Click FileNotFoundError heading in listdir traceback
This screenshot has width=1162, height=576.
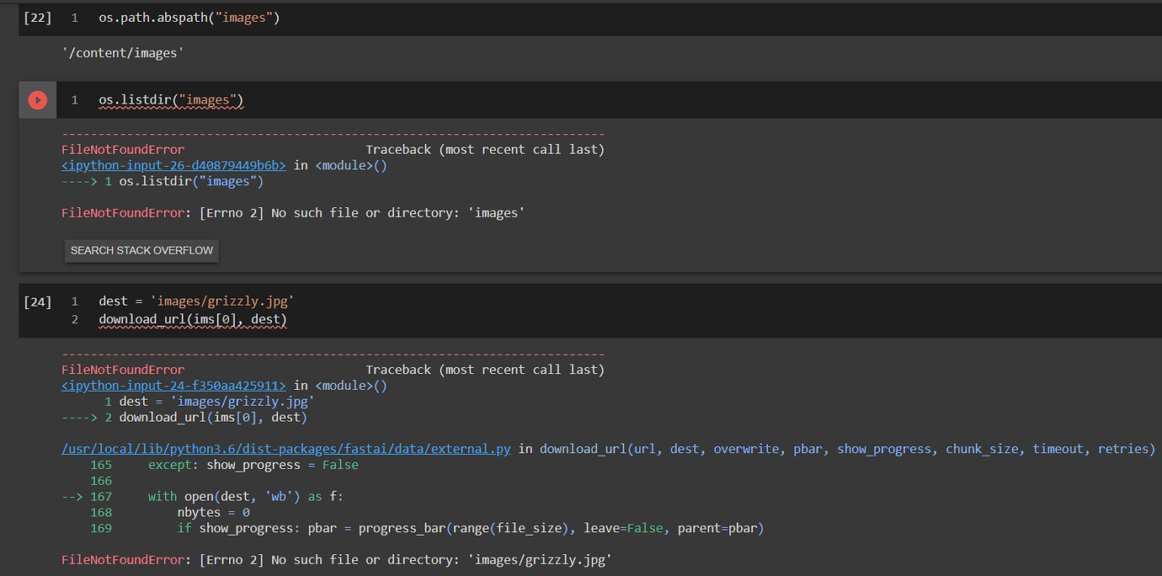click(123, 150)
